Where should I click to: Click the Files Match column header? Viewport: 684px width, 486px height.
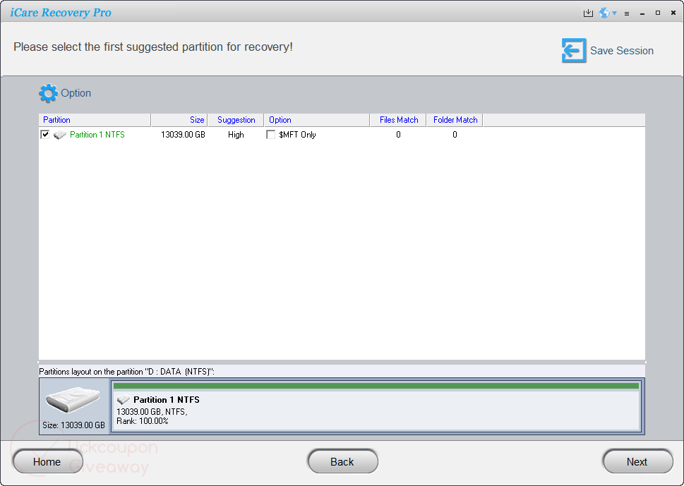(x=397, y=120)
